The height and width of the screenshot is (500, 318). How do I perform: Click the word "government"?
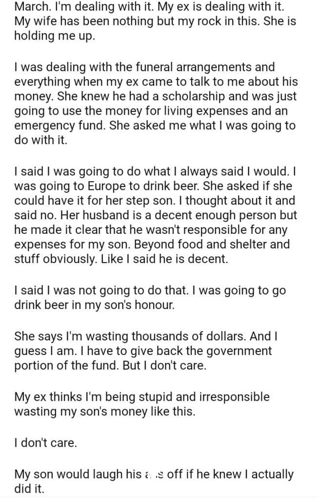pyautogui.click(x=231, y=351)
